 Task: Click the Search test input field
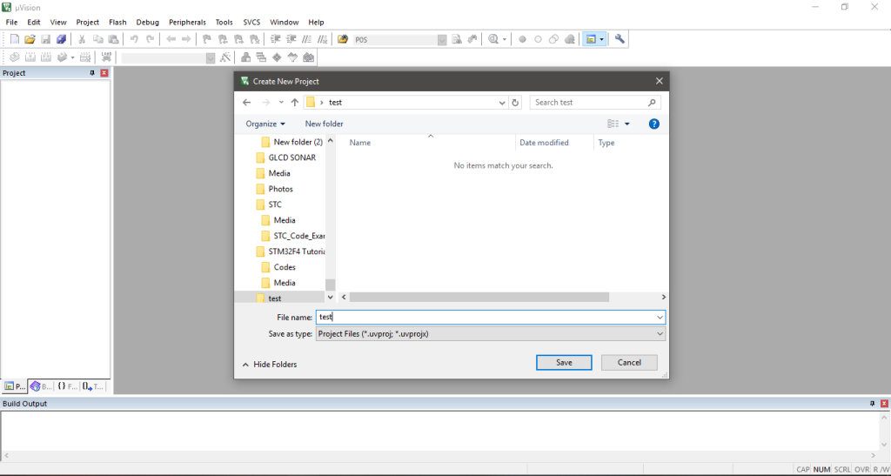point(588,103)
